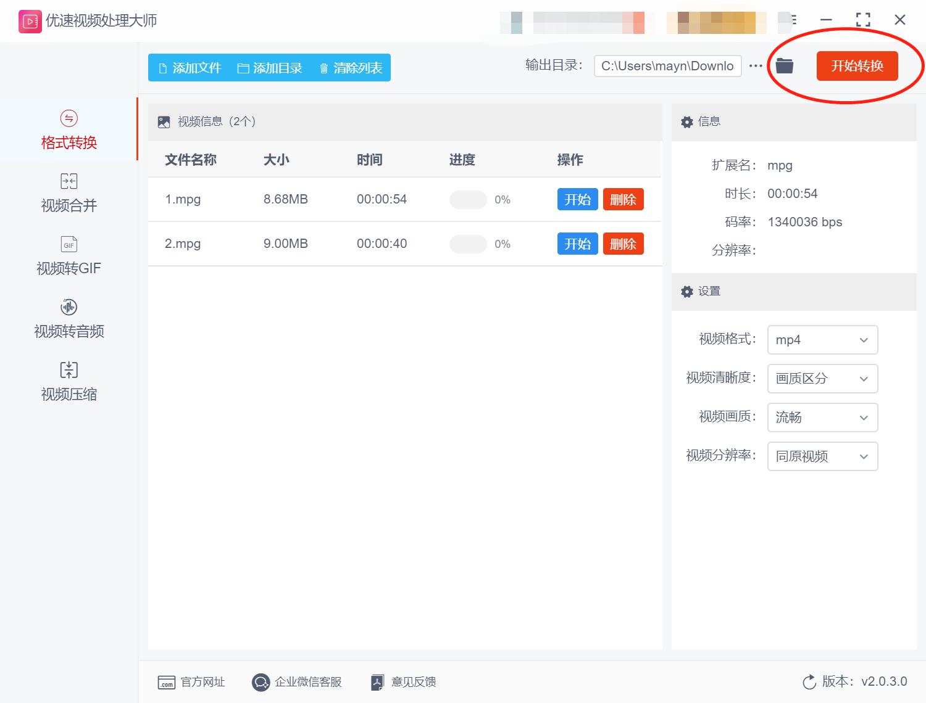
Task: Open the 视频分辨率 同原视频 dropdown
Action: tap(822, 456)
